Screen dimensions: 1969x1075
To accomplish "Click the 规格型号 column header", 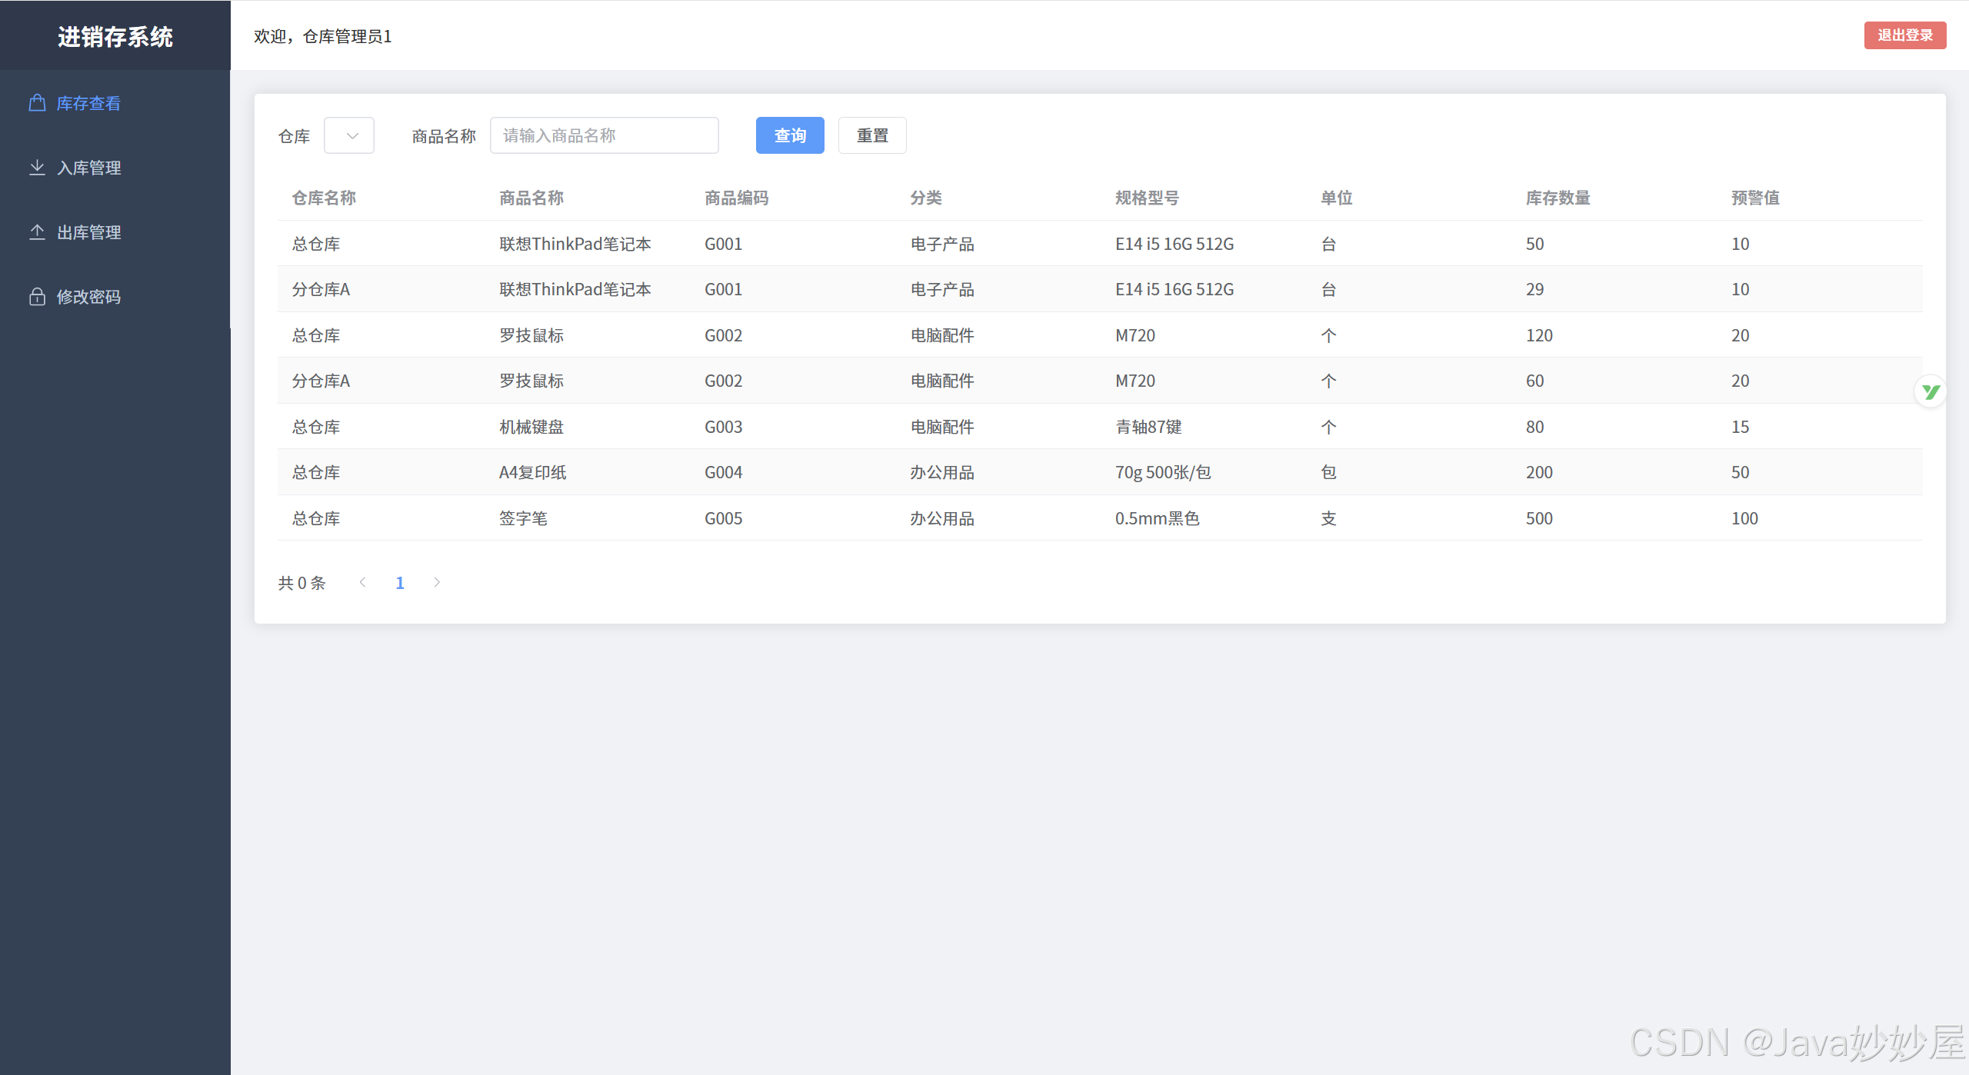I will [1148, 198].
